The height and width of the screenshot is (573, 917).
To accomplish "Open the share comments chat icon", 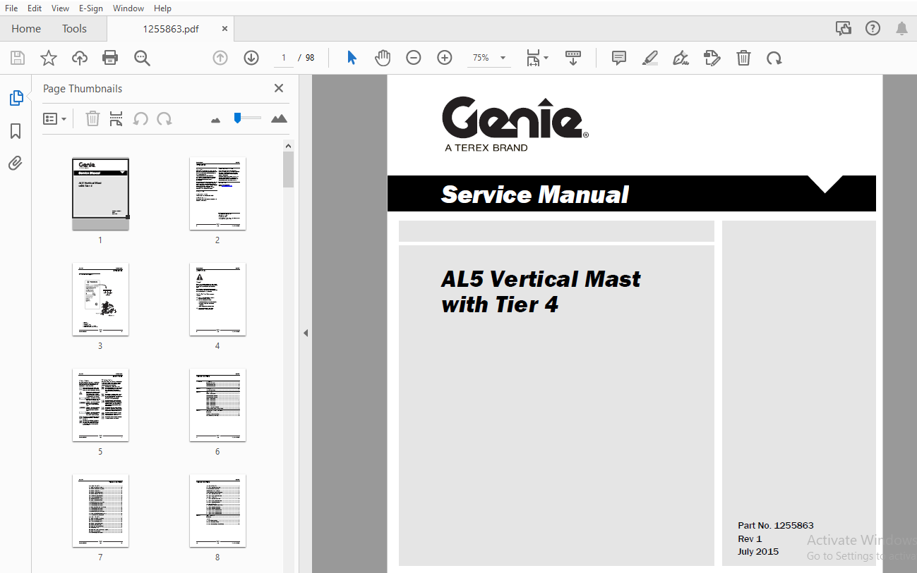I will [843, 28].
